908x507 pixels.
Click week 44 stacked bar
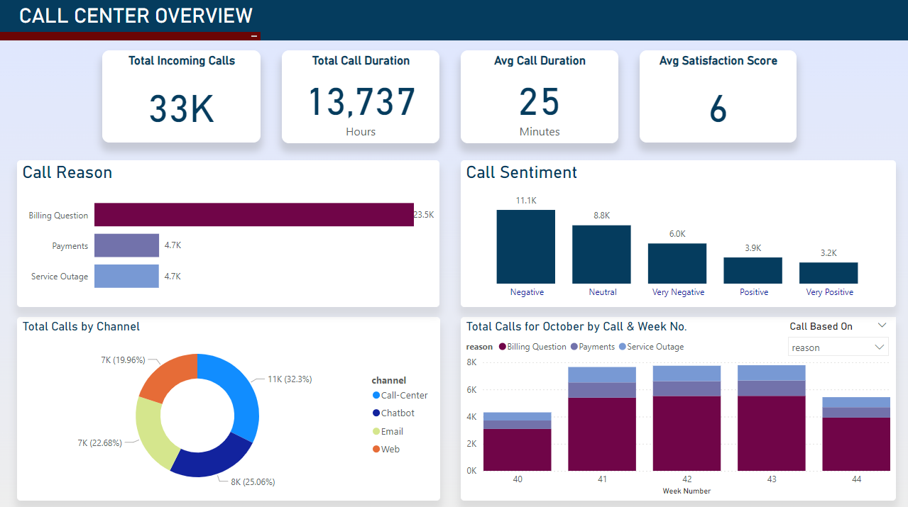click(856, 434)
